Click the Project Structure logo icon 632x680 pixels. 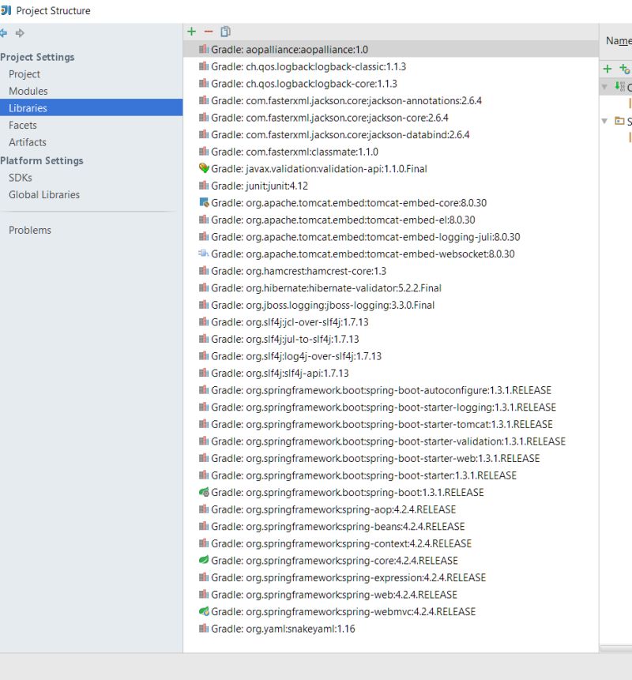pyautogui.click(x=8, y=10)
